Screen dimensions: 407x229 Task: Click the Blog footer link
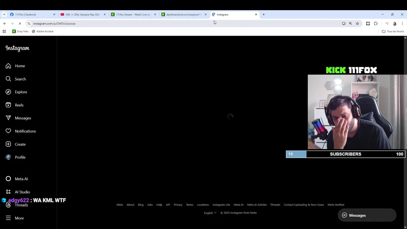pyautogui.click(x=141, y=205)
